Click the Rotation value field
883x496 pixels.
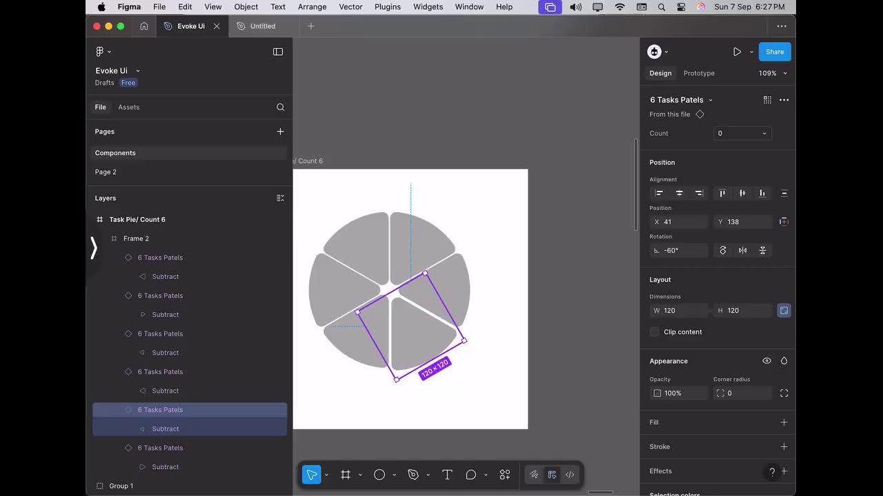(679, 251)
